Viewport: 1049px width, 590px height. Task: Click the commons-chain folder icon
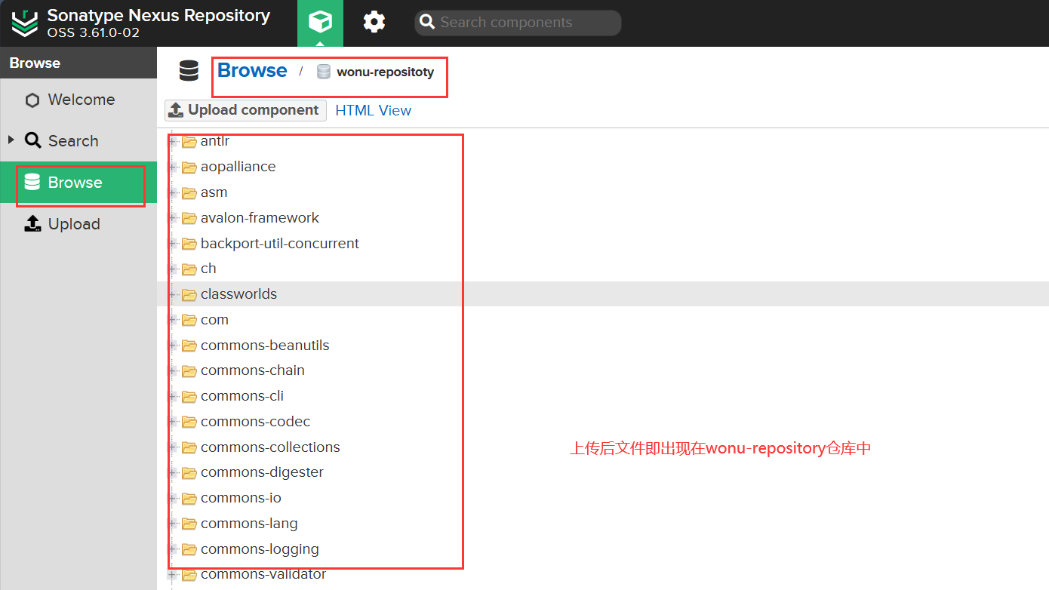point(189,370)
